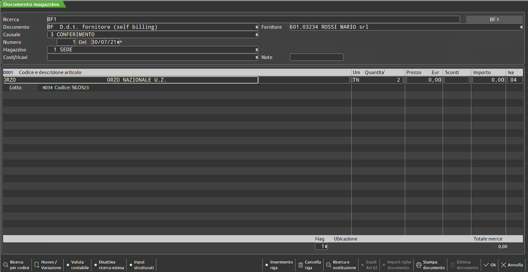Open the Fornitore selection list
Screen dimensions: 528x272
pyautogui.click(x=521, y=27)
